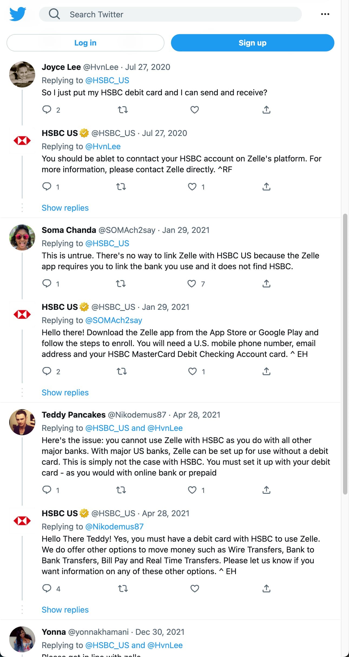Expand replies under HSBC's Jul 27 reply

coord(65,208)
